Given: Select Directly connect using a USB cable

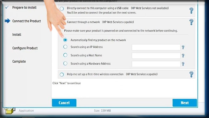Looking at the screenshot, I should [62, 9].
